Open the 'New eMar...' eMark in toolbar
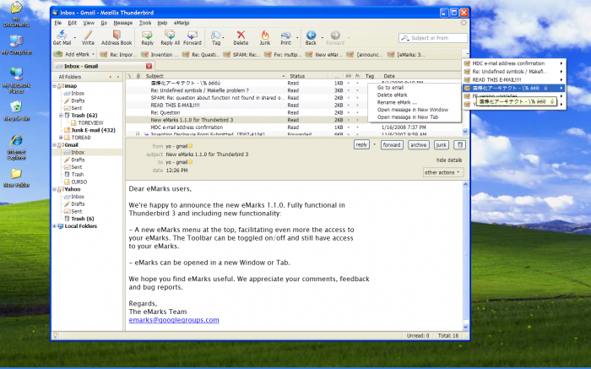Image resolution: width=591 pixels, height=369 pixels. click(324, 55)
